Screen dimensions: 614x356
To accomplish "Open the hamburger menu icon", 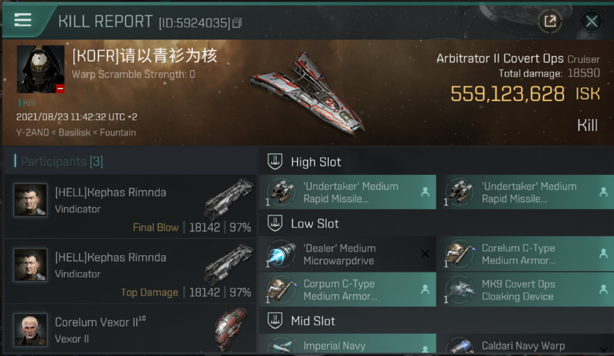I will (23, 20).
